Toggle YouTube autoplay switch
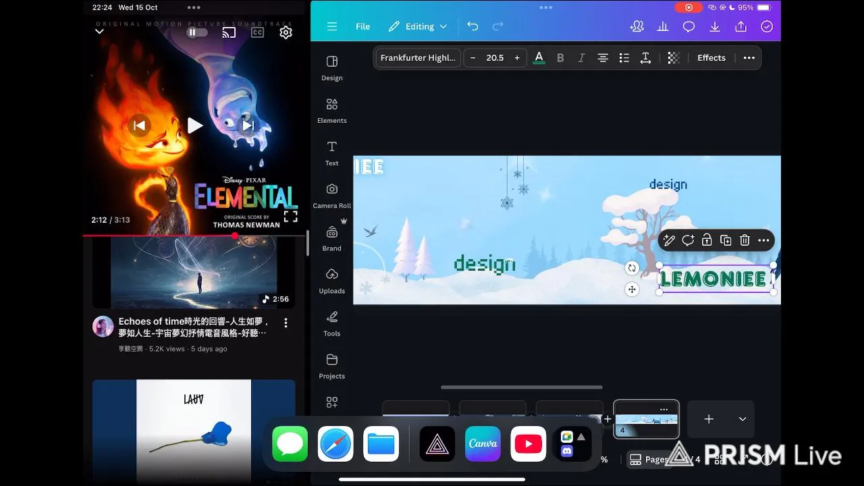The width and height of the screenshot is (864, 486). [x=196, y=32]
